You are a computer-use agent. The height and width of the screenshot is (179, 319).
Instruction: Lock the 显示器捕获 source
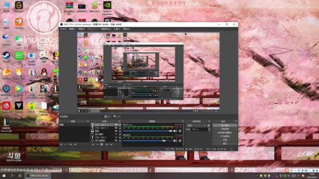(x=120, y=140)
